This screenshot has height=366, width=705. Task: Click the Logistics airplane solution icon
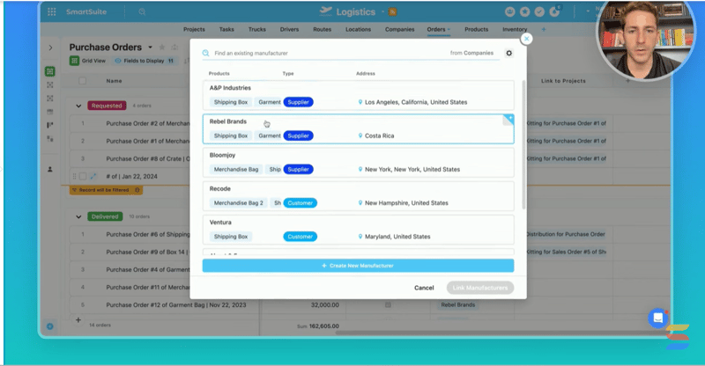coord(325,11)
